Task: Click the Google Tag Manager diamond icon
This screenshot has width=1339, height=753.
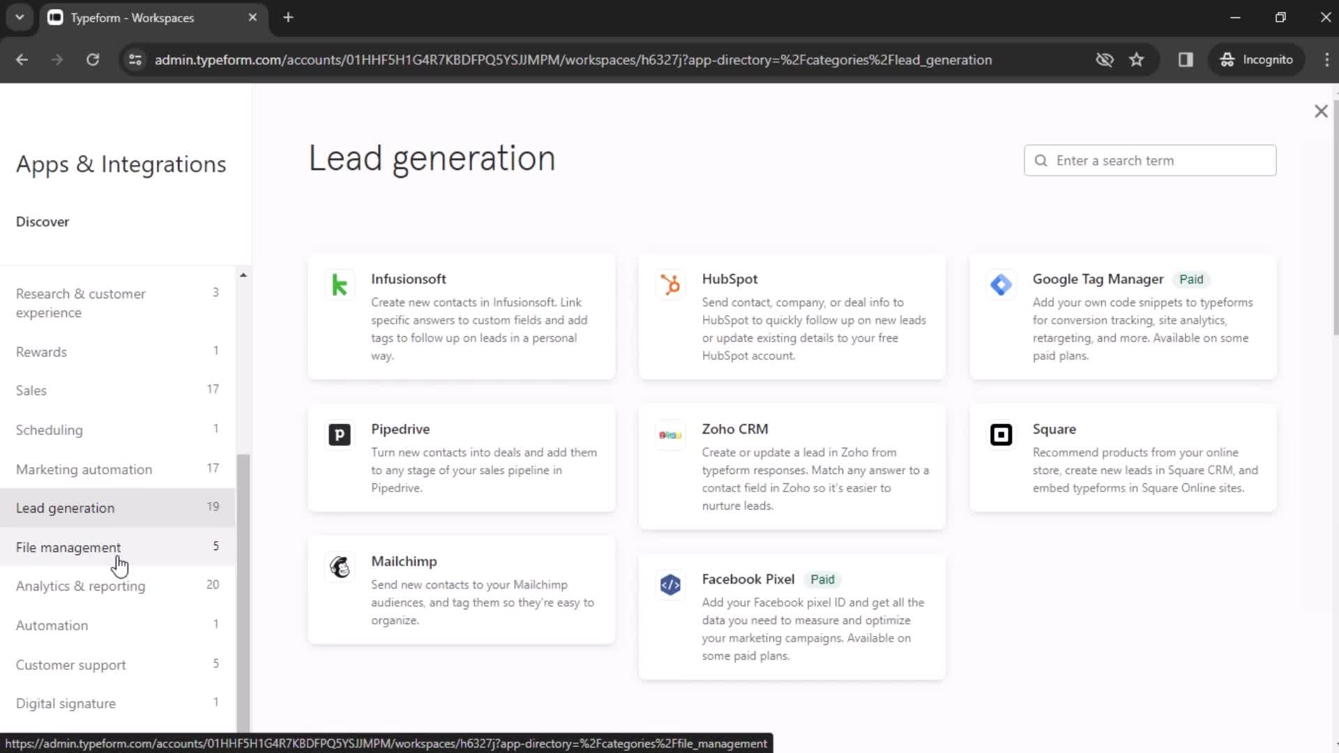Action: [1001, 284]
